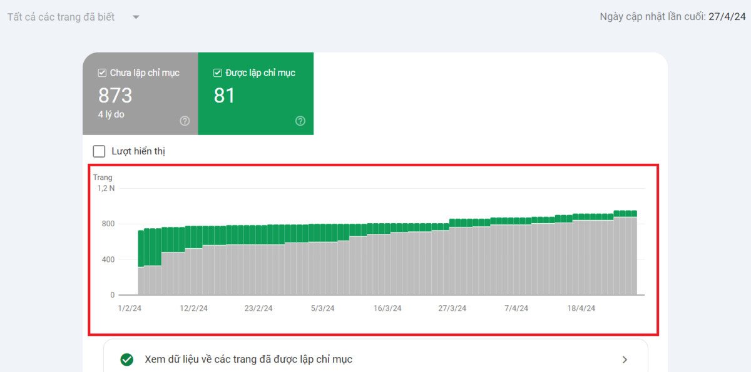Click the green check icon beside indexed pages data
This screenshot has width=751, height=372.
[x=128, y=359]
